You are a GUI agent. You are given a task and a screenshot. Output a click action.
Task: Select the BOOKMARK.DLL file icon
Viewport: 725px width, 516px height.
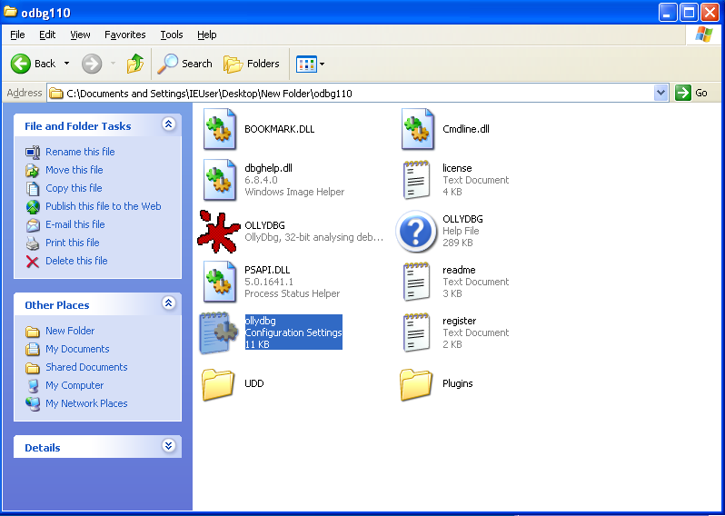[x=219, y=129]
